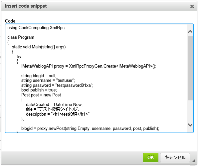Click the 'Insert code snippet' dialog title
This screenshot has width=198, height=166.
pos(26,6)
